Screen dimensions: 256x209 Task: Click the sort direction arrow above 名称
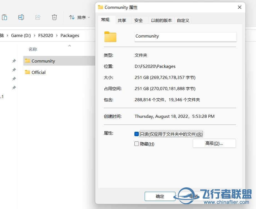point(69,46)
